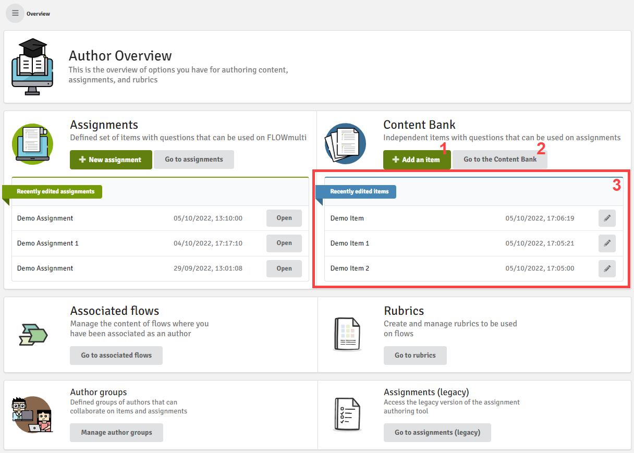634x453 pixels.
Task: Click timestamp 05/10/2022, 17:06:19
Action: [540, 218]
